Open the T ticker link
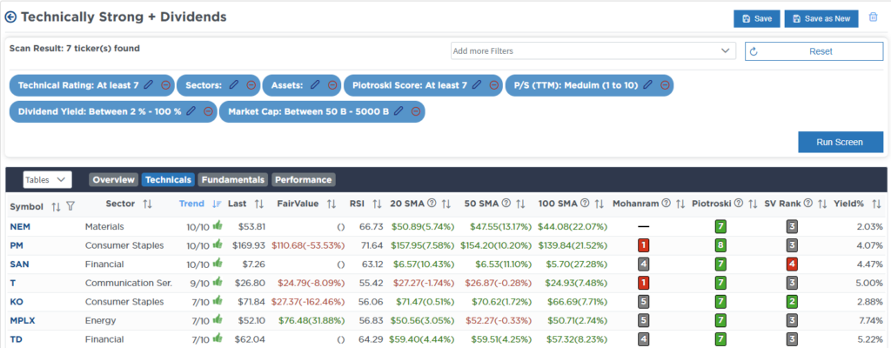The height and width of the screenshot is (348, 891). click(x=12, y=283)
